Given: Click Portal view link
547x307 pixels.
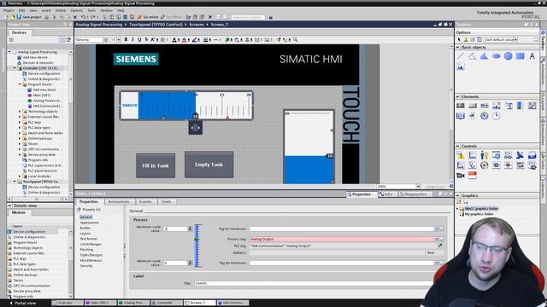Looking at the screenshot, I should pos(23,304).
